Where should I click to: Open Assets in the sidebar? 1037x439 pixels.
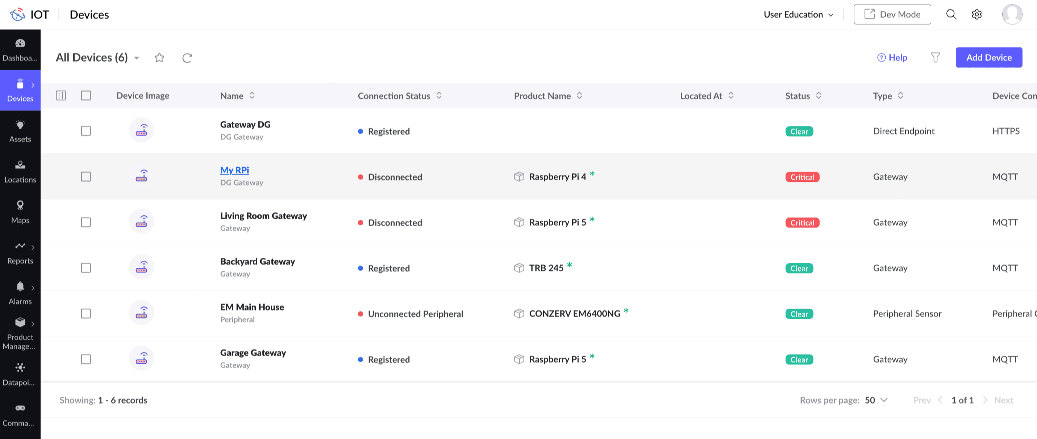[20, 130]
